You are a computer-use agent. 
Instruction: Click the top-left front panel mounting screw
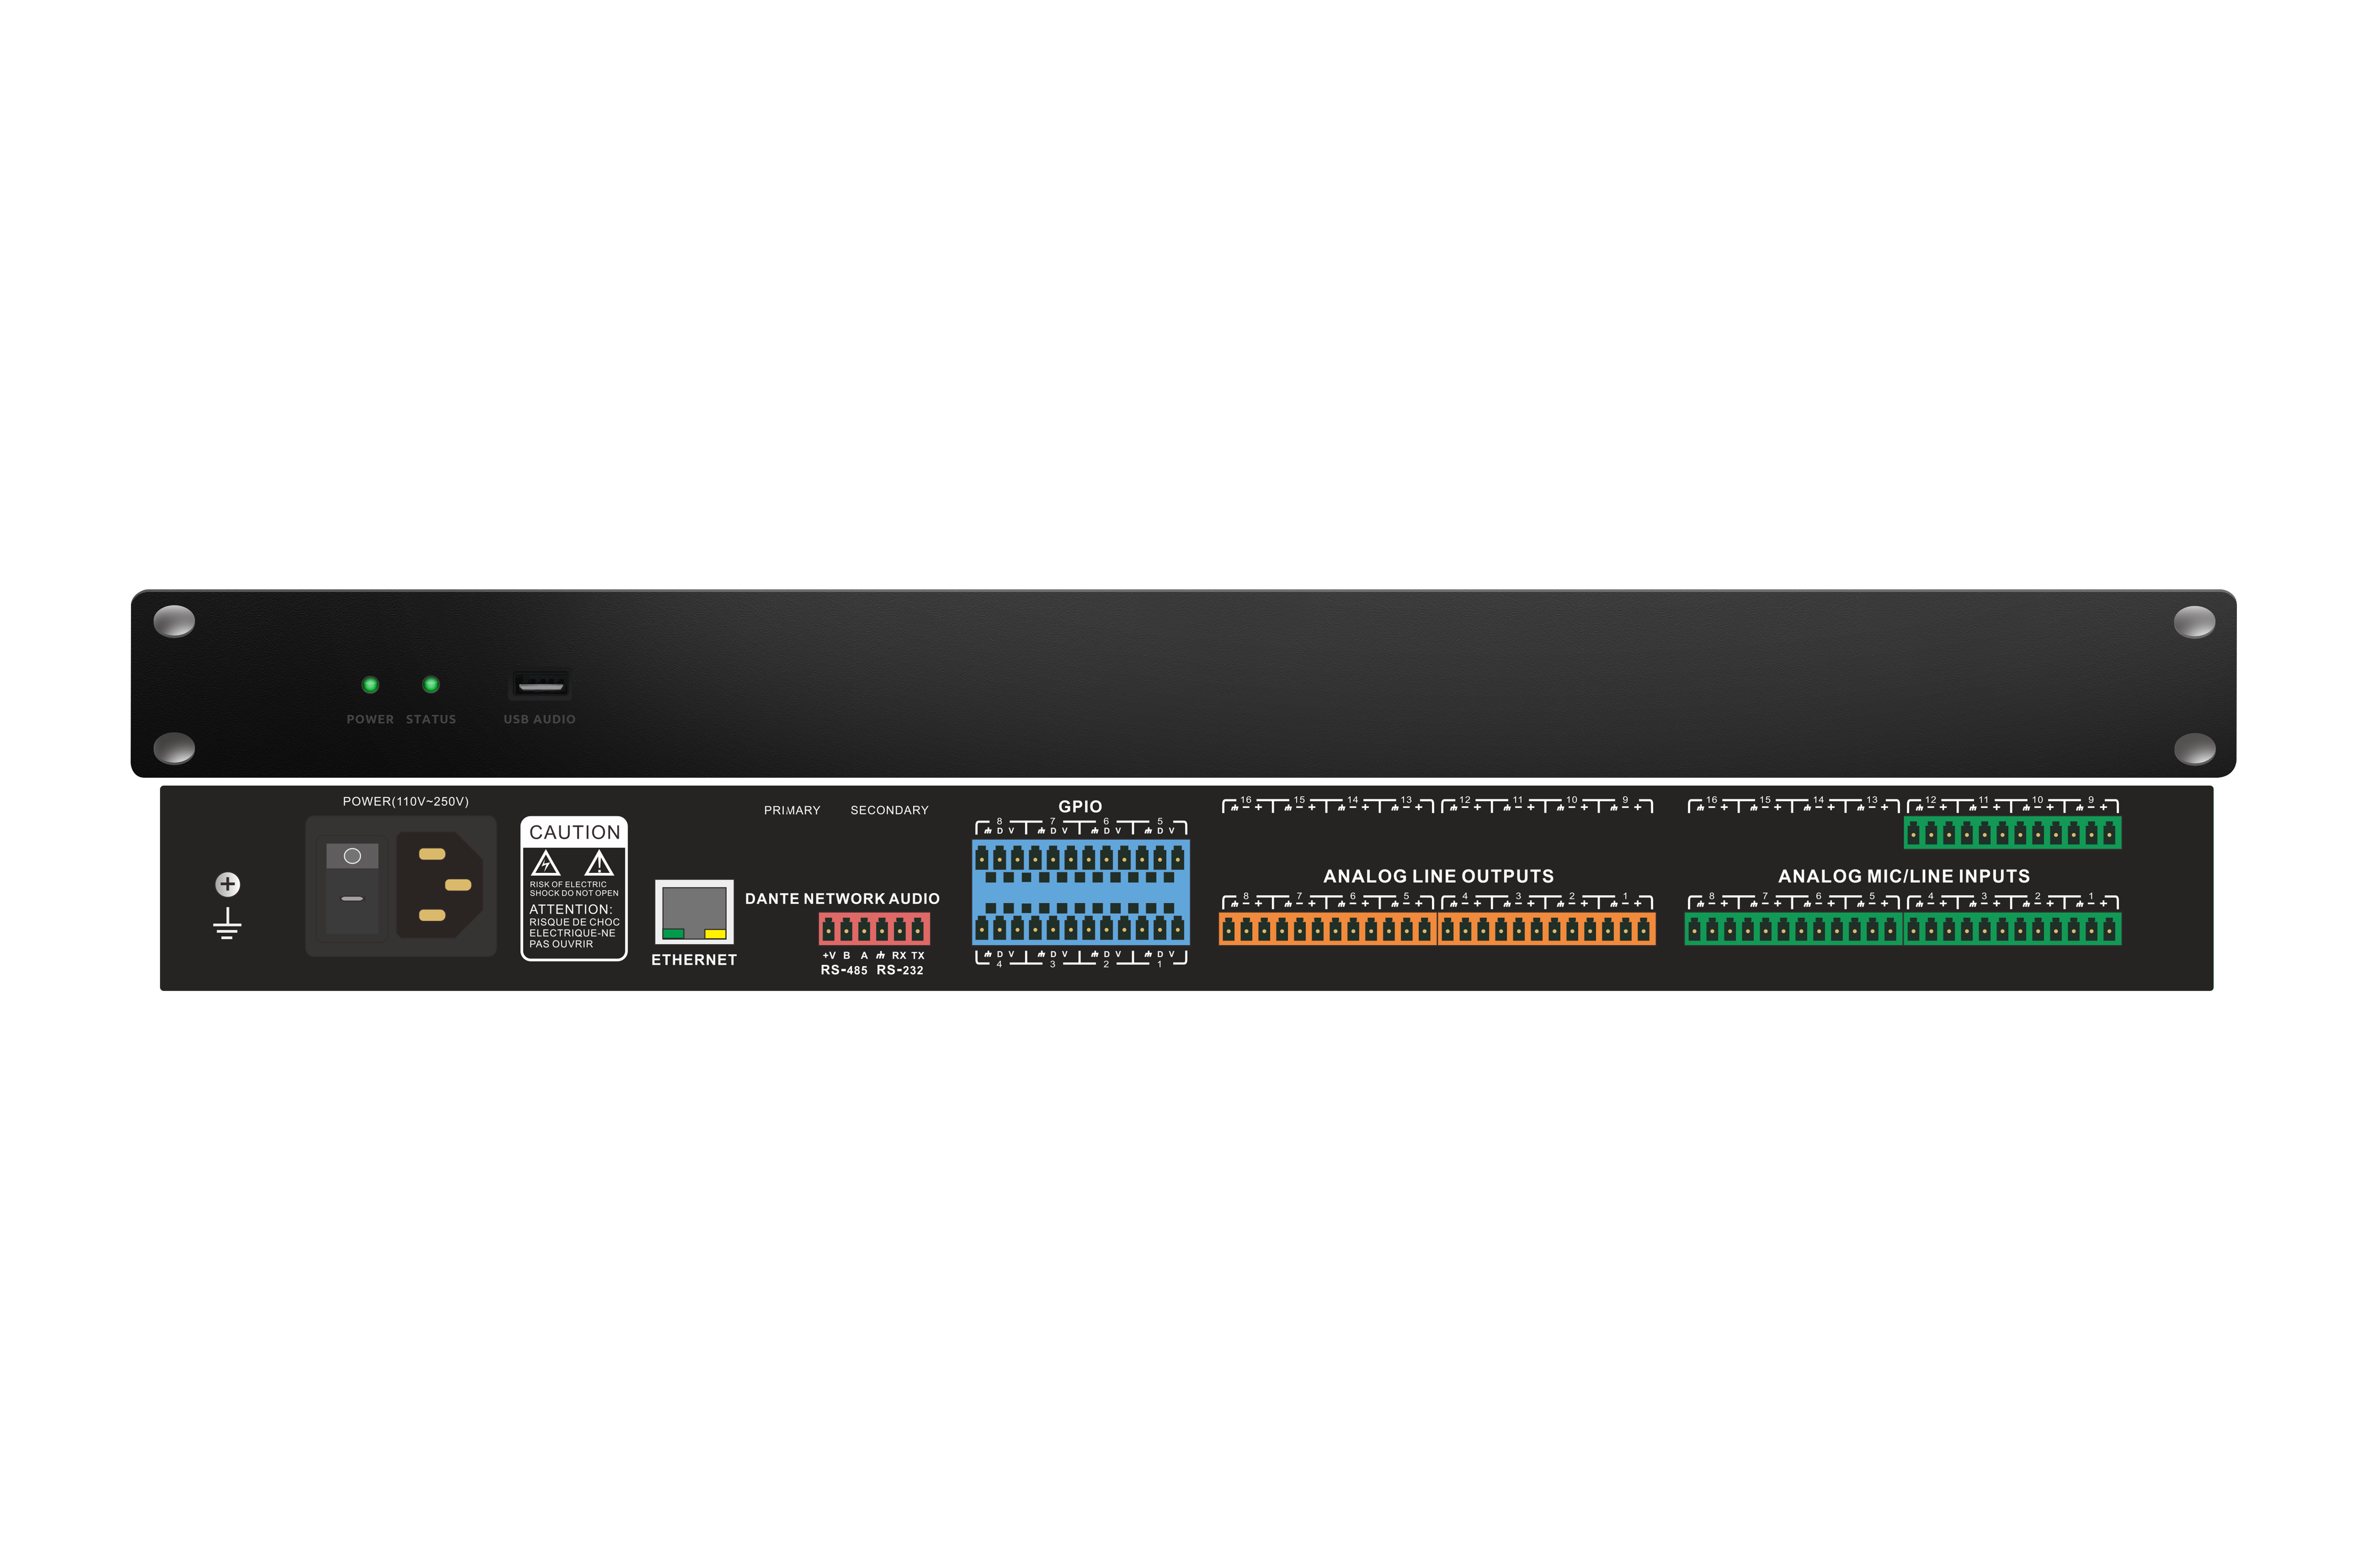click(174, 621)
